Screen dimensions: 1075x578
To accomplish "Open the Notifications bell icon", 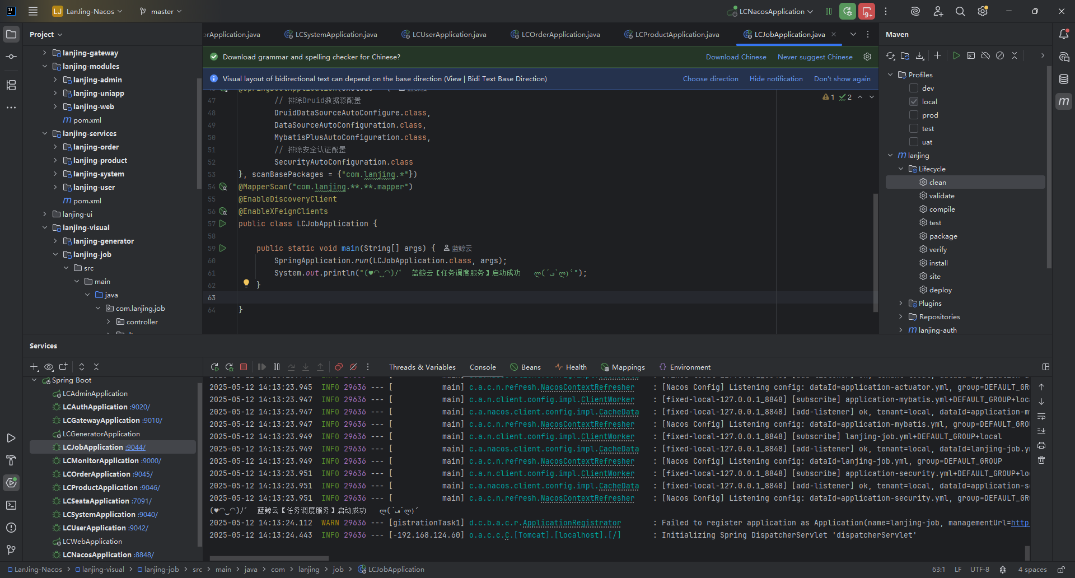I will pos(1064,34).
